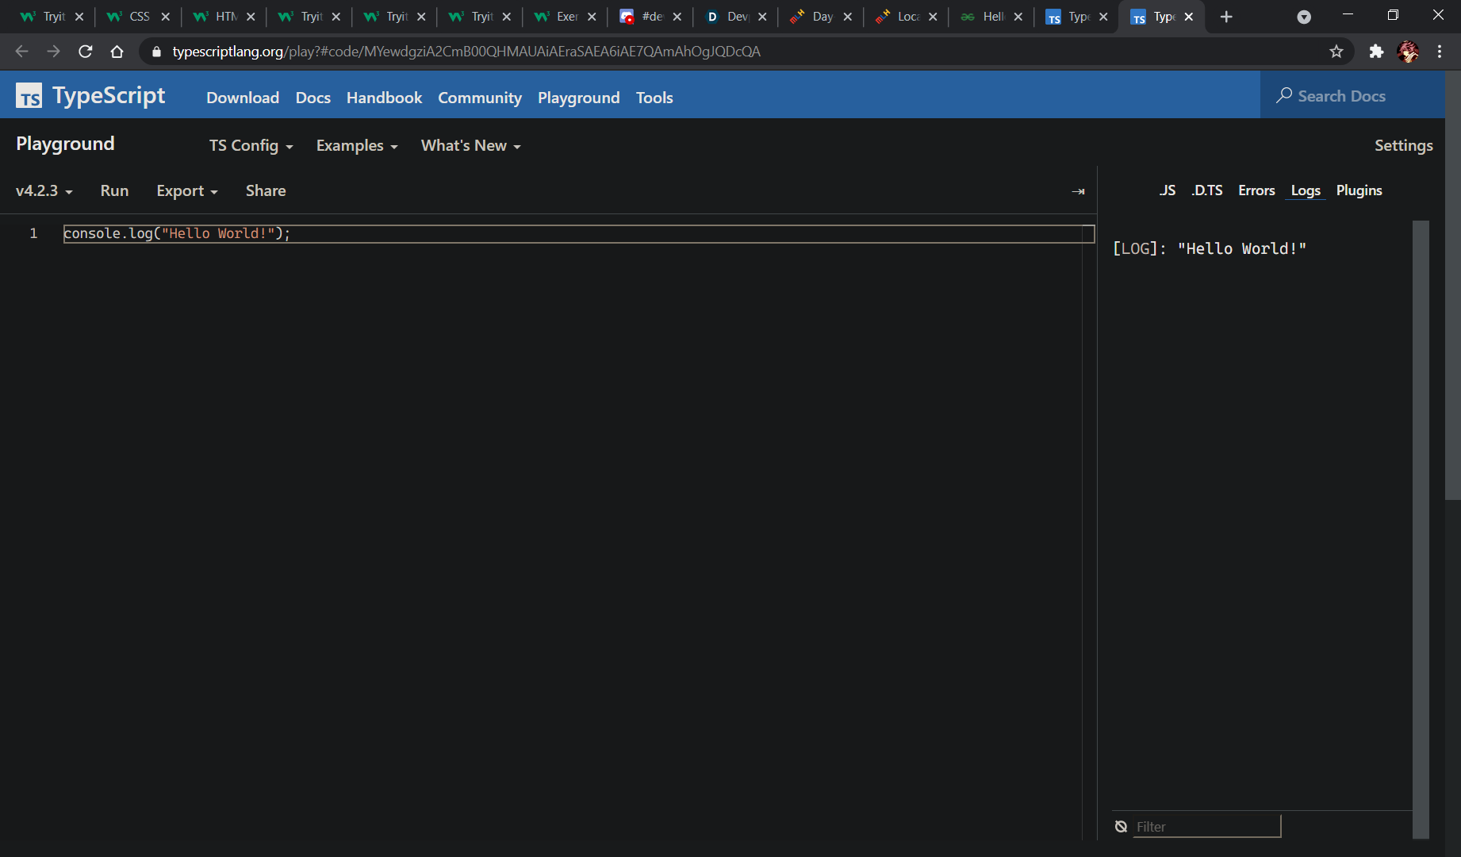Clear the logs with the circle-slash icon
The image size is (1461, 857).
(x=1121, y=827)
